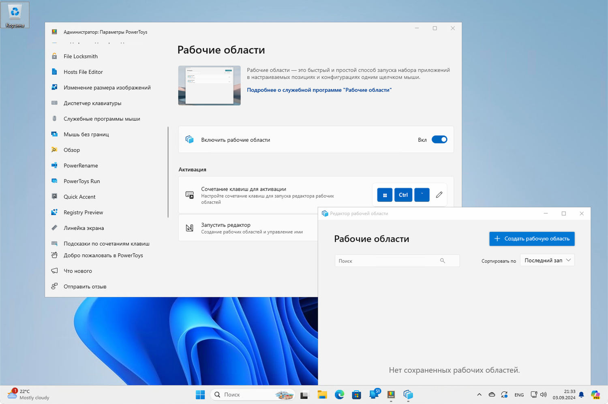Click the magnifier icon in the editor search box
Image resolution: width=608 pixels, height=404 pixels.
(x=443, y=261)
